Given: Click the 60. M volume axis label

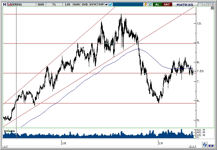Looking at the screenshot, I should [201, 130].
